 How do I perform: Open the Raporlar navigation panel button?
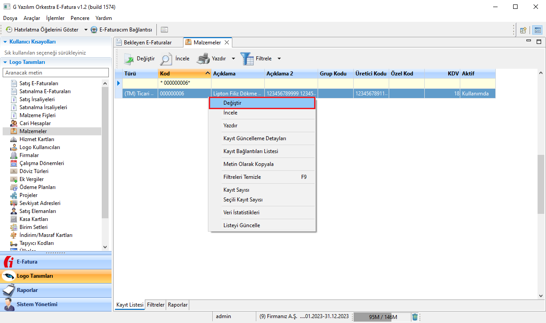[27, 290]
